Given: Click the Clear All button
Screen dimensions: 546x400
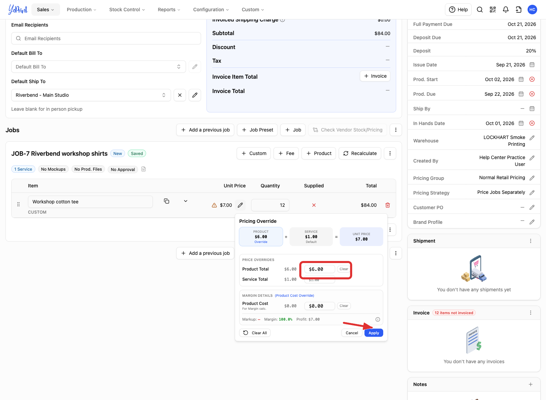Looking at the screenshot, I should point(255,333).
